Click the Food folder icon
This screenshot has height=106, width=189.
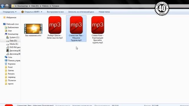pyautogui.click(x=6, y=67)
